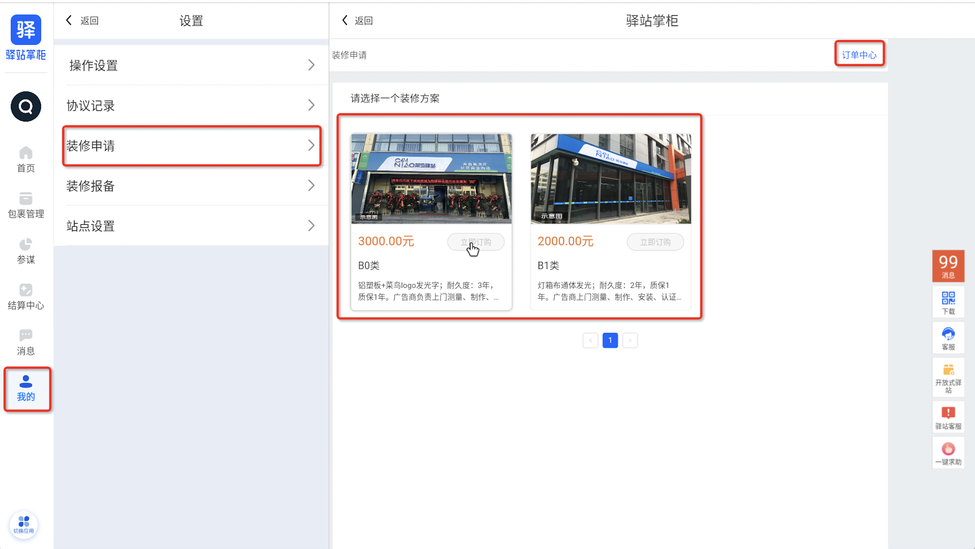
Task: Click the 3000.00元 price text
Action: (x=386, y=241)
